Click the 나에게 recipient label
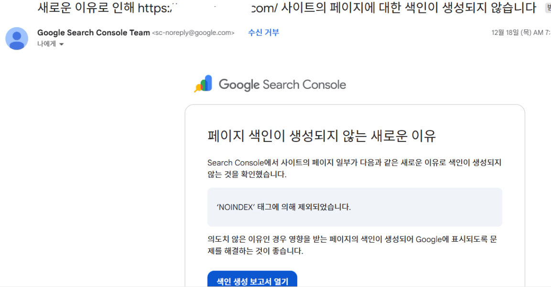The image size is (551, 287). pos(47,44)
